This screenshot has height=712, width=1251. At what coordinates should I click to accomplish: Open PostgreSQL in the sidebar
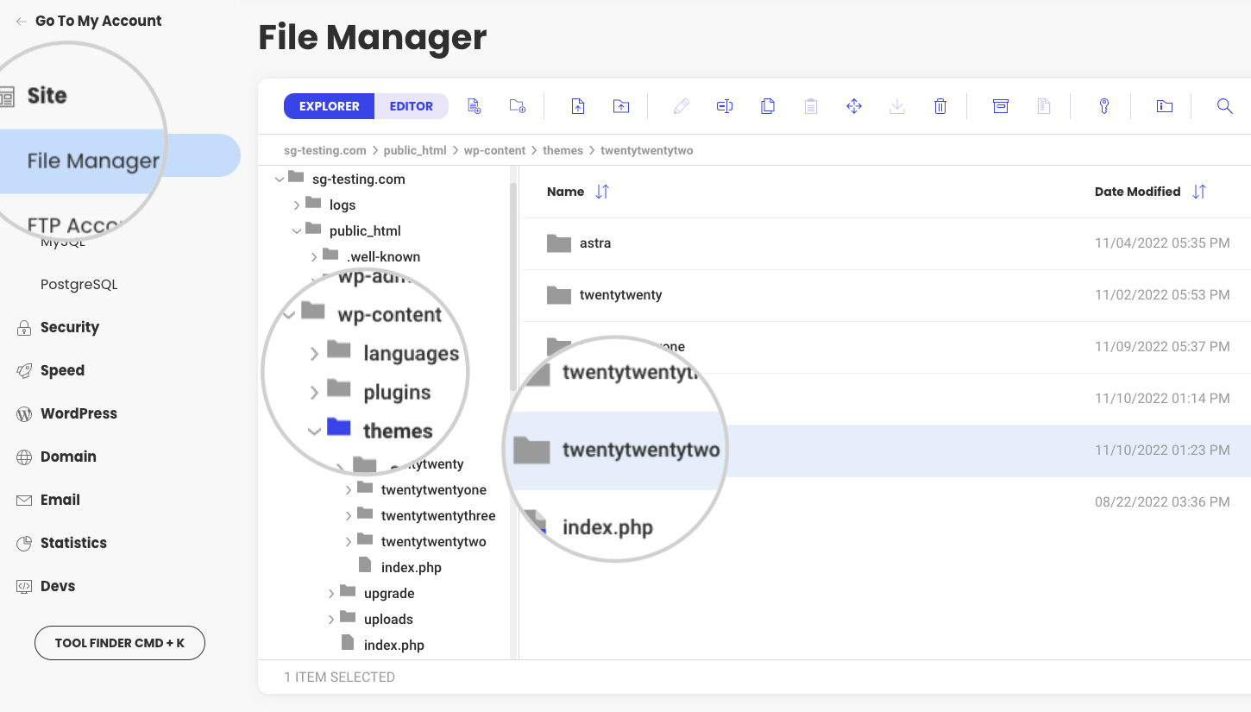tap(79, 285)
